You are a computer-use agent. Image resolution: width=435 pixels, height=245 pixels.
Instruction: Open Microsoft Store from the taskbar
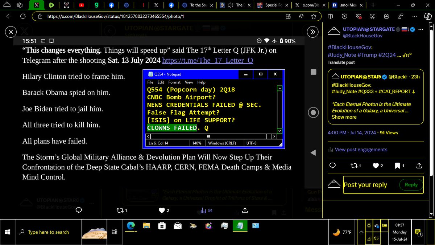tap(162, 226)
